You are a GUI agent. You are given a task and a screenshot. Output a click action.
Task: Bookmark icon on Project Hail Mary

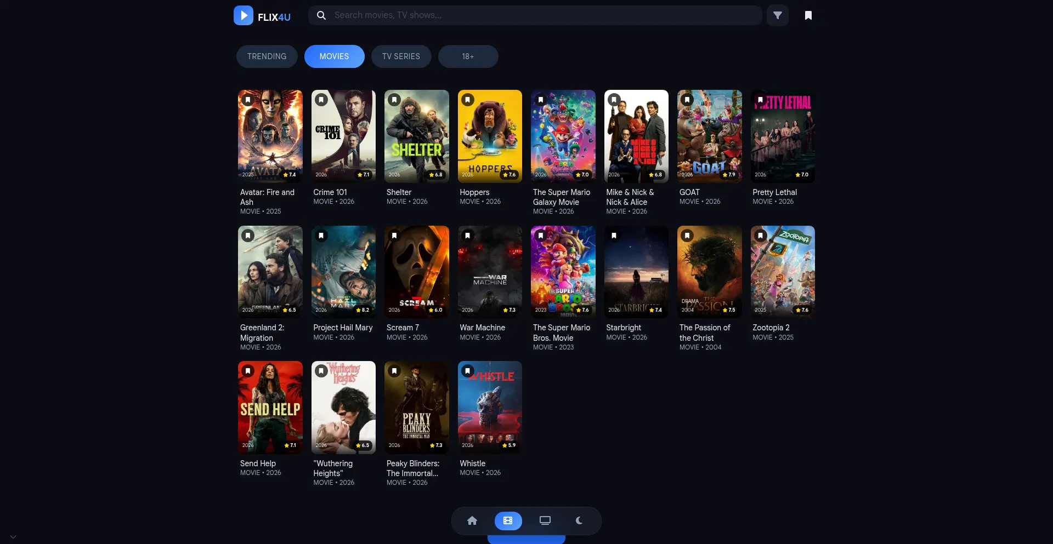pos(321,236)
